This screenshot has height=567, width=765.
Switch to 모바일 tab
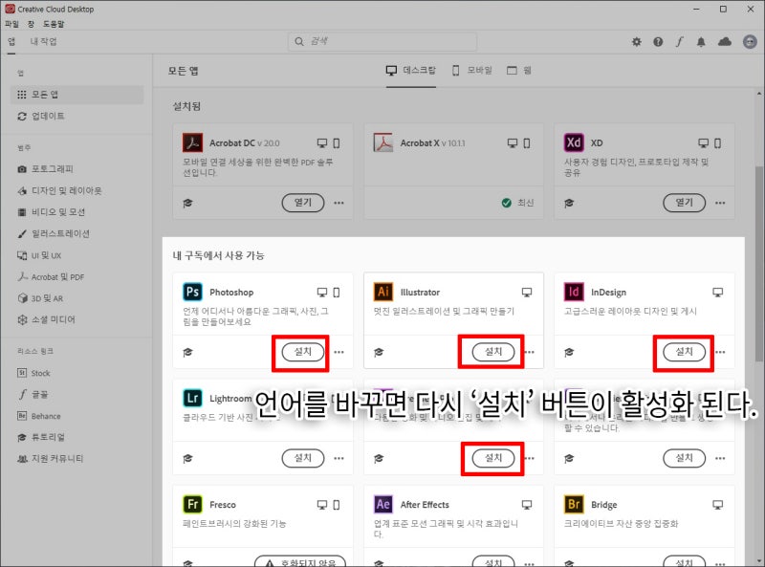[x=471, y=70]
